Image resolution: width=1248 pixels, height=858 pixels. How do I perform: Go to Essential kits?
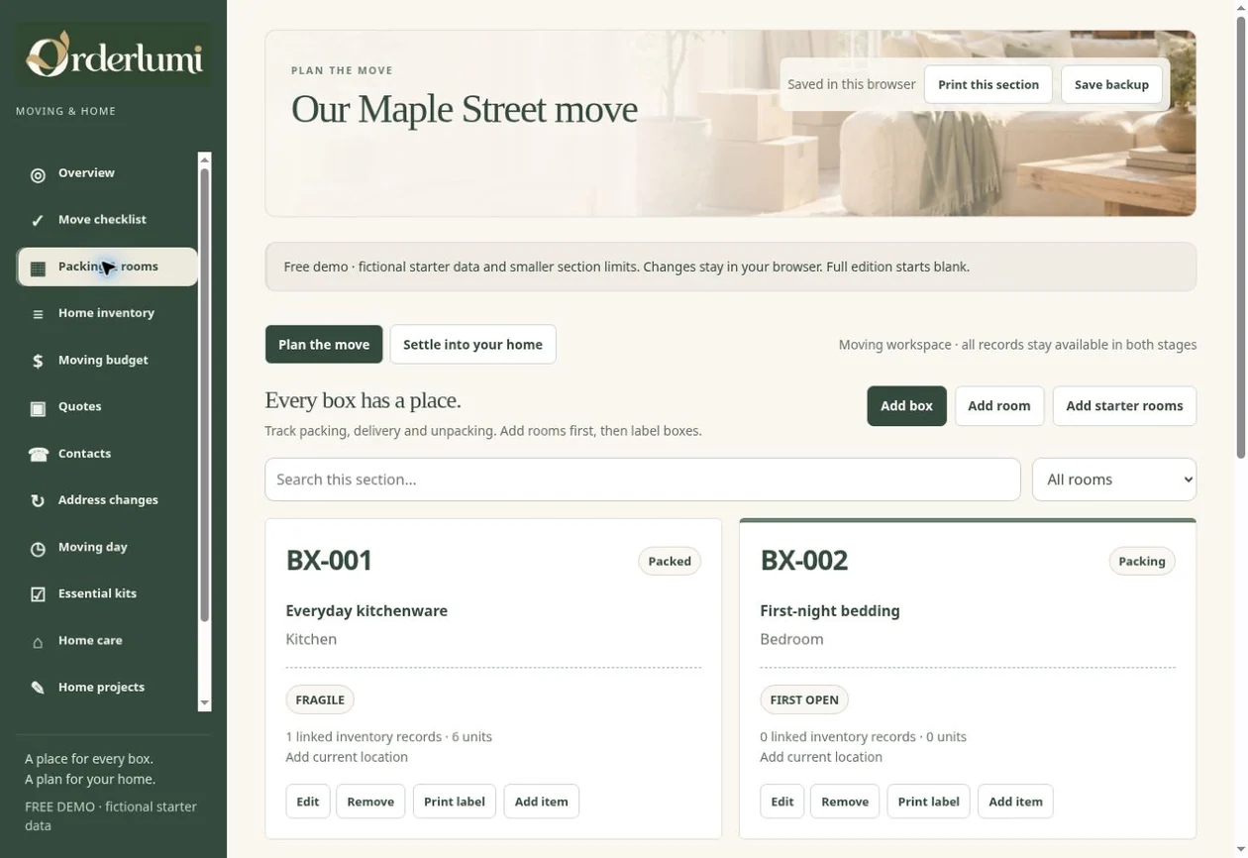[x=107, y=593]
